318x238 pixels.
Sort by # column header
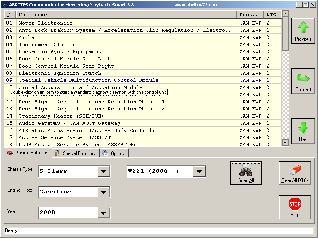click(10, 15)
